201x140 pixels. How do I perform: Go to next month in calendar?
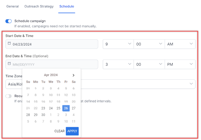(x=74, y=75)
